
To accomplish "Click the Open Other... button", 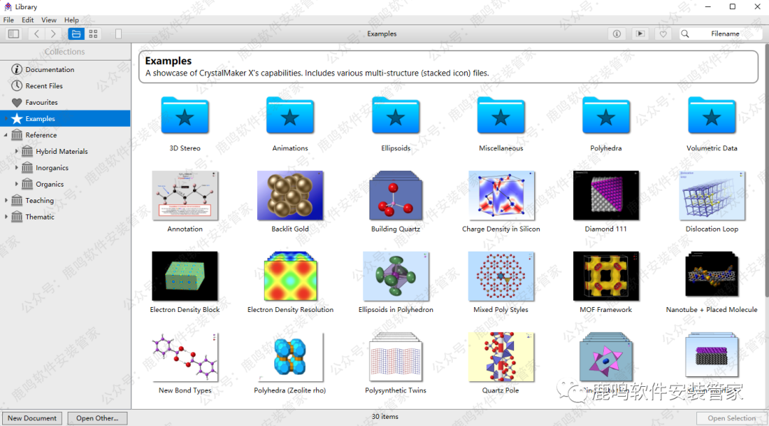I will click(x=97, y=418).
